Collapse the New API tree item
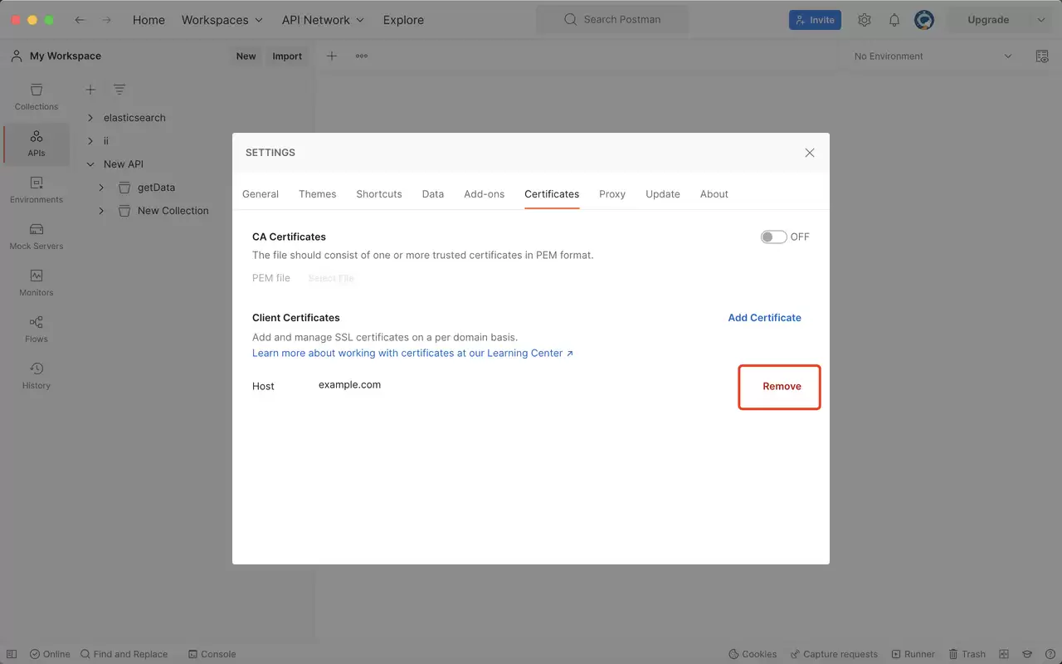Viewport: 1062px width, 664px height. click(x=90, y=164)
